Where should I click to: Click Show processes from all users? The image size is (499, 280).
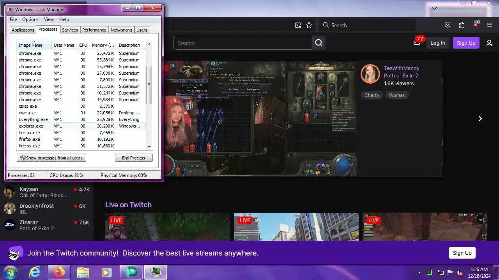tap(51, 158)
